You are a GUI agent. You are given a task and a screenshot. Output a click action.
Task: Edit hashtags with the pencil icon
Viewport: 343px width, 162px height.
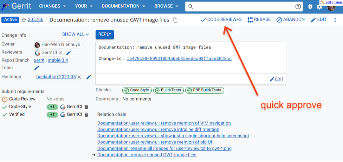tap(89, 77)
